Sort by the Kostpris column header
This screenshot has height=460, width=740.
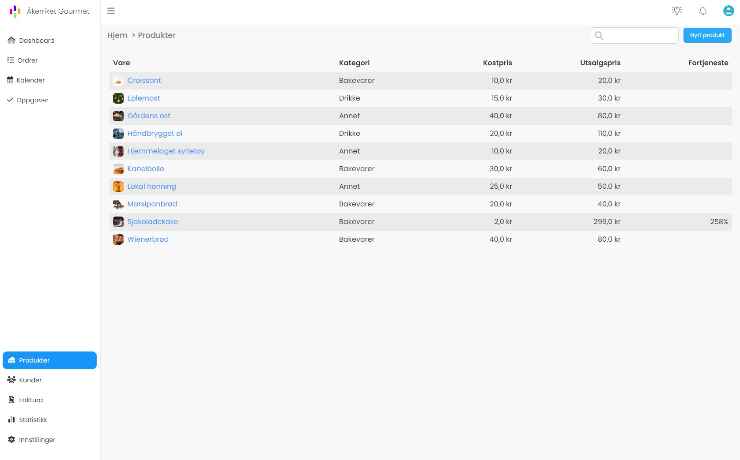point(497,63)
